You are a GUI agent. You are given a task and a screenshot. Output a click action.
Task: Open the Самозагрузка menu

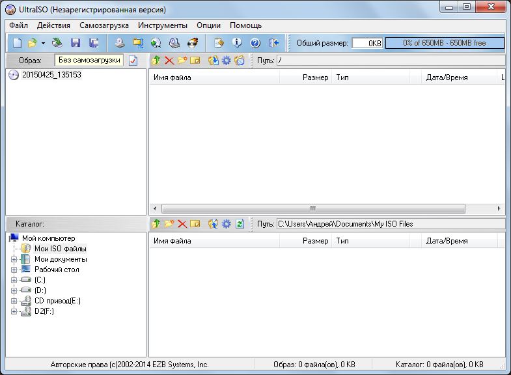(x=104, y=25)
